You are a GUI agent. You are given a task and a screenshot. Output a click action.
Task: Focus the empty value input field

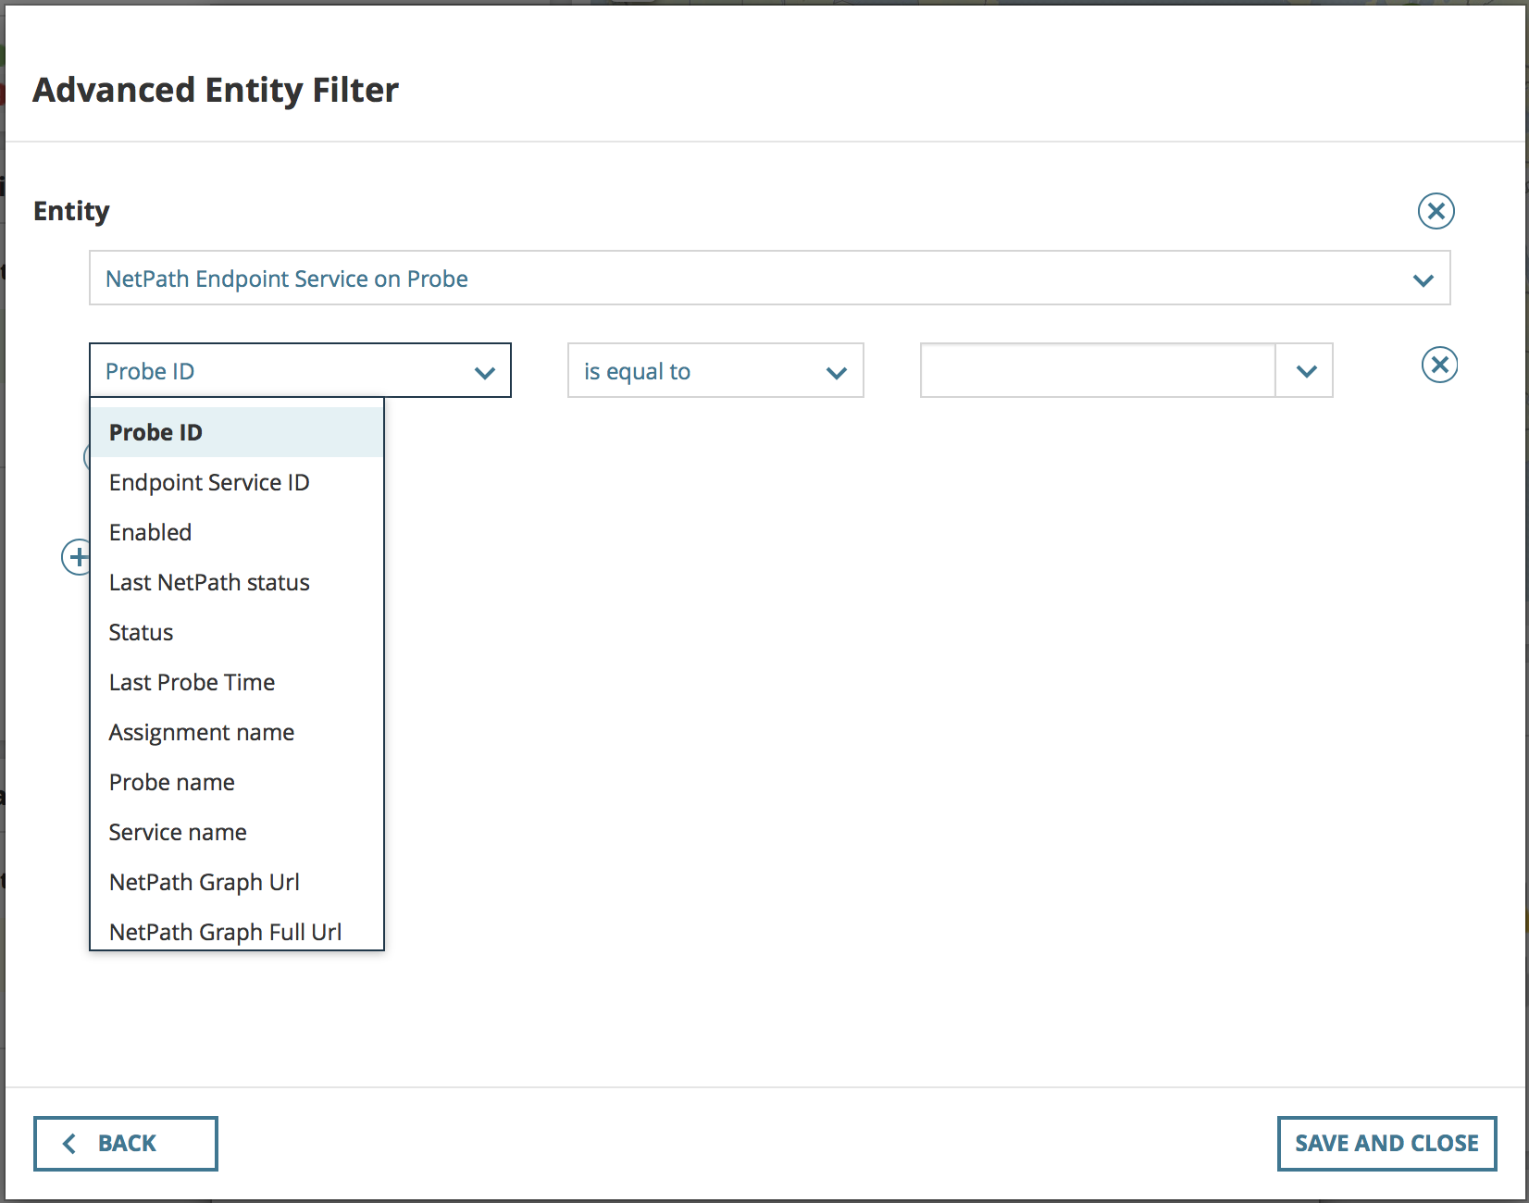(1098, 370)
